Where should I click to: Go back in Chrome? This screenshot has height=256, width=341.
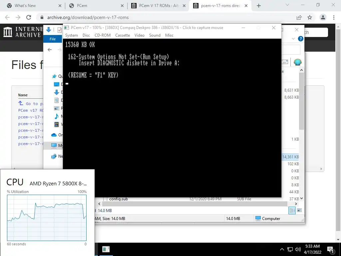tap(7, 17)
